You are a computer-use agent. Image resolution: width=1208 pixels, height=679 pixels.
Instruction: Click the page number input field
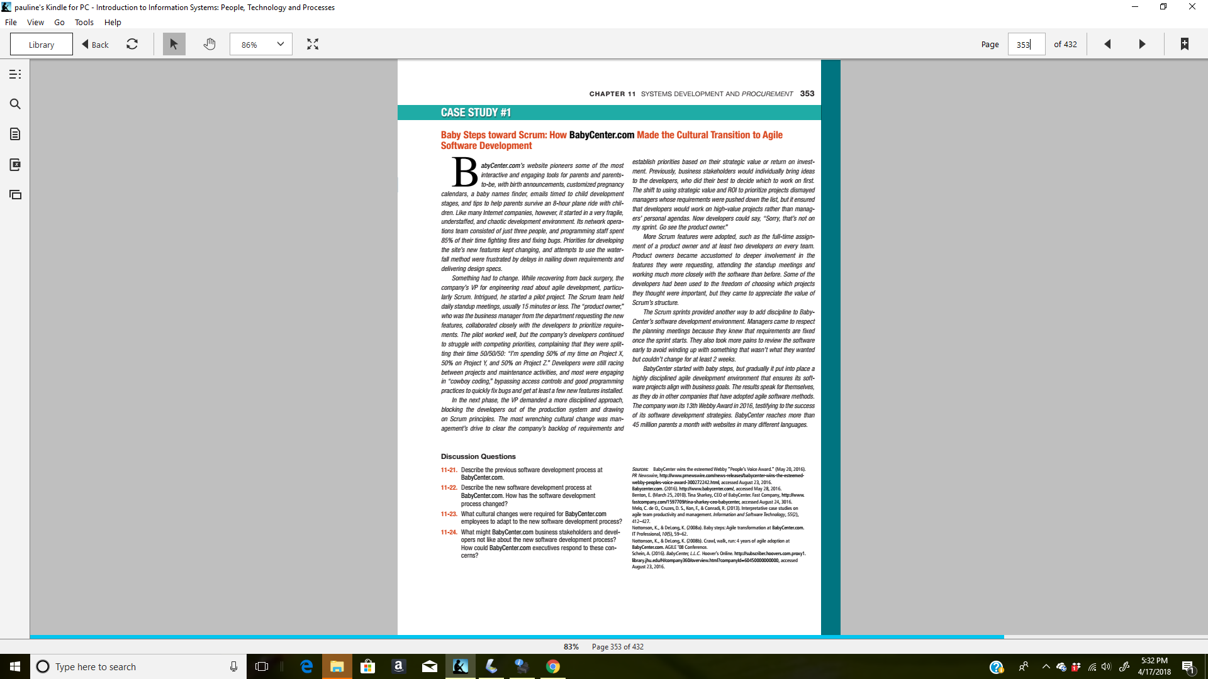click(1026, 45)
